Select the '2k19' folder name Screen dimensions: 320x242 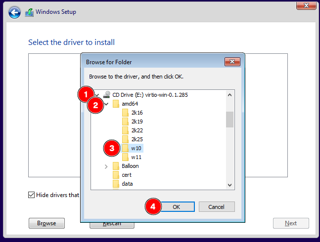(x=137, y=121)
